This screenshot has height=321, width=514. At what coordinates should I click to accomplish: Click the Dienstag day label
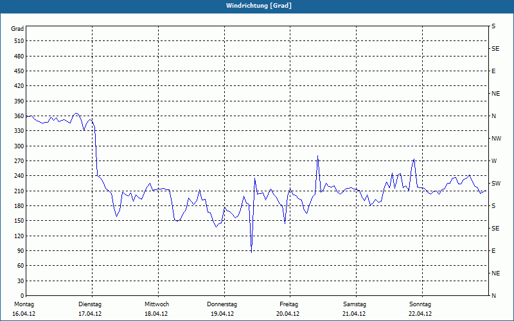pyautogui.click(x=90, y=304)
